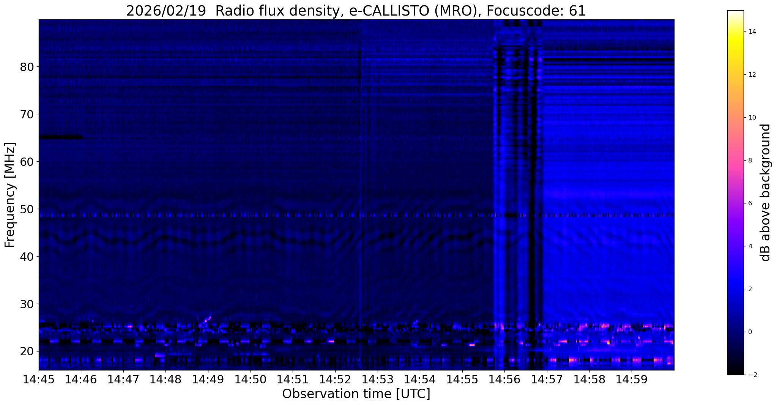Select the 14:48 time axis label
Screen dimensions: 777x405
click(x=165, y=379)
